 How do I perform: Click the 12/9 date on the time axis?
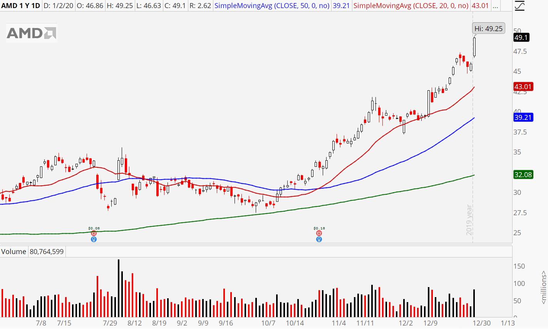coord(431,323)
